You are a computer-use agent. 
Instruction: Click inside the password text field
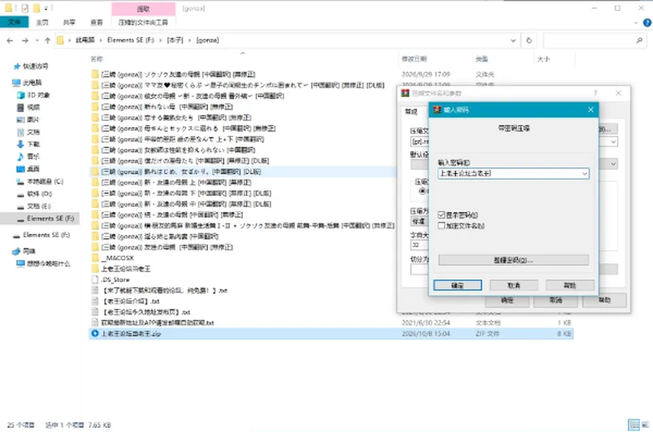click(509, 173)
